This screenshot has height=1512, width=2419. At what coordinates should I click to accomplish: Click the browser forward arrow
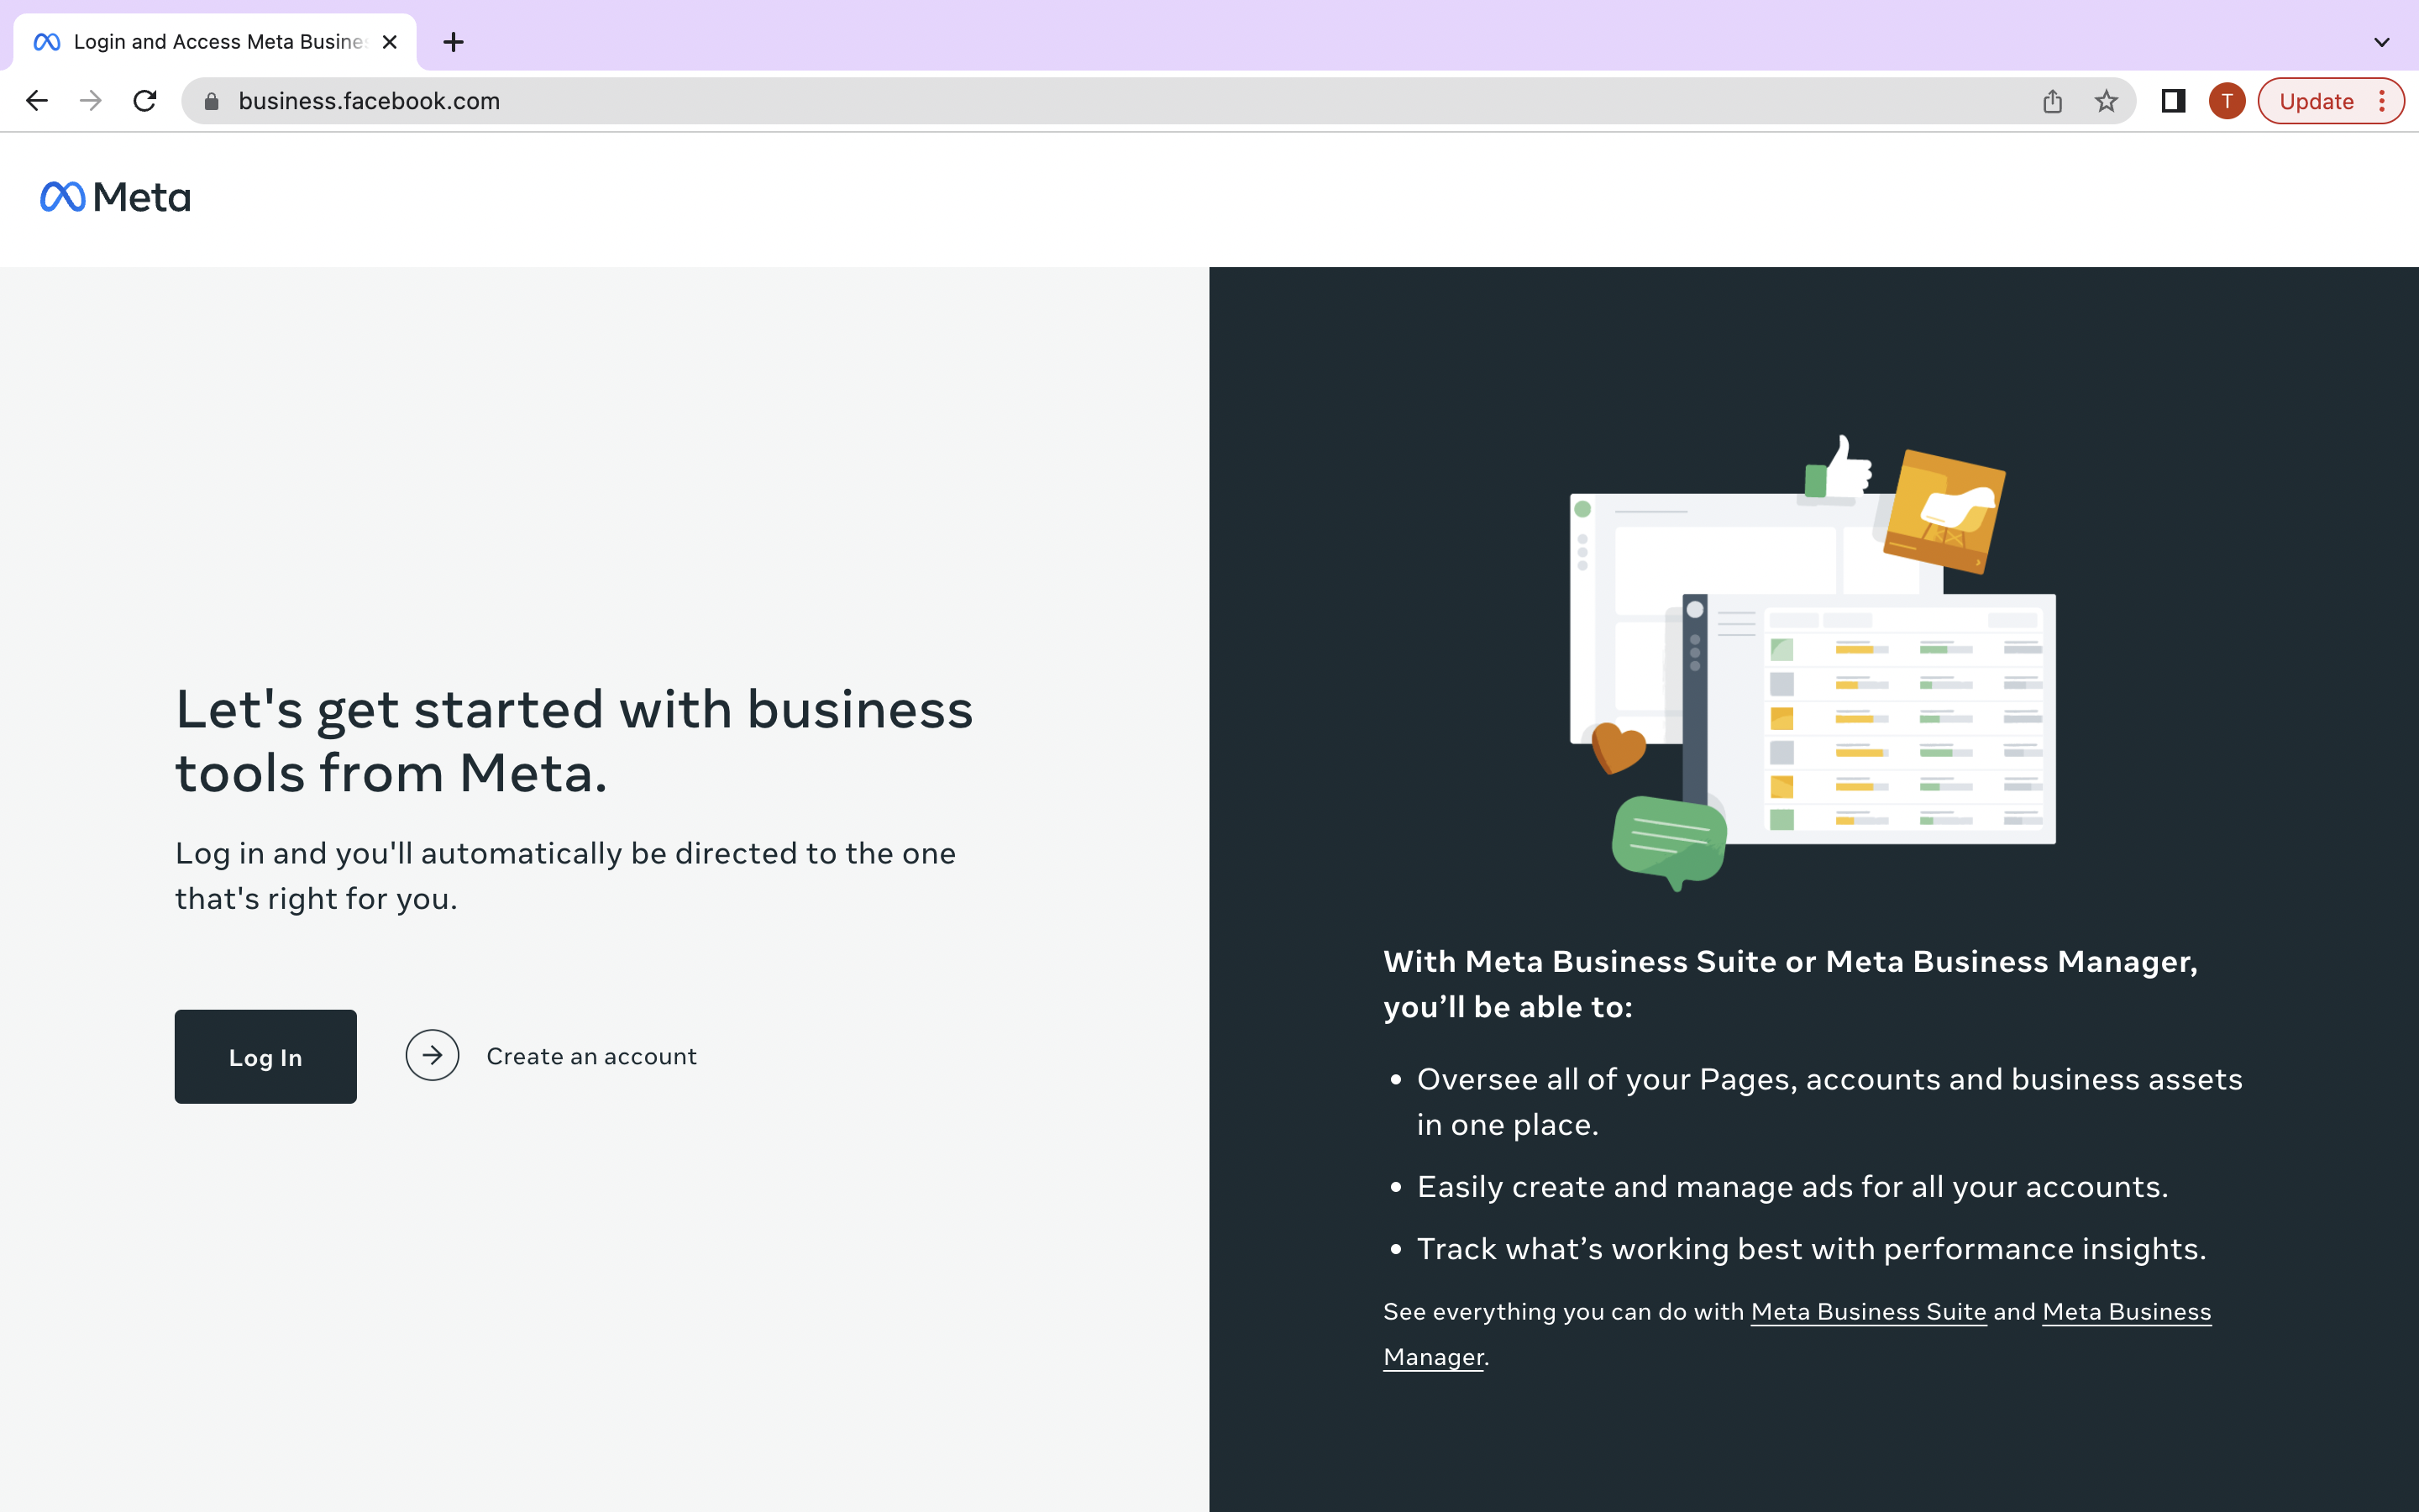tap(91, 101)
